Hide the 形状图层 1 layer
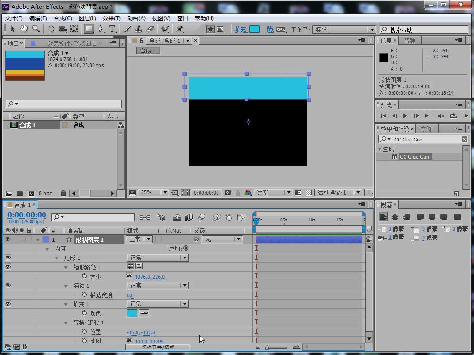The image size is (474, 355). click(8, 239)
